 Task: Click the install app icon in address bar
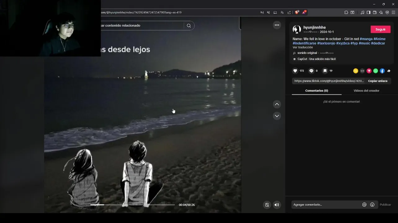275,12
